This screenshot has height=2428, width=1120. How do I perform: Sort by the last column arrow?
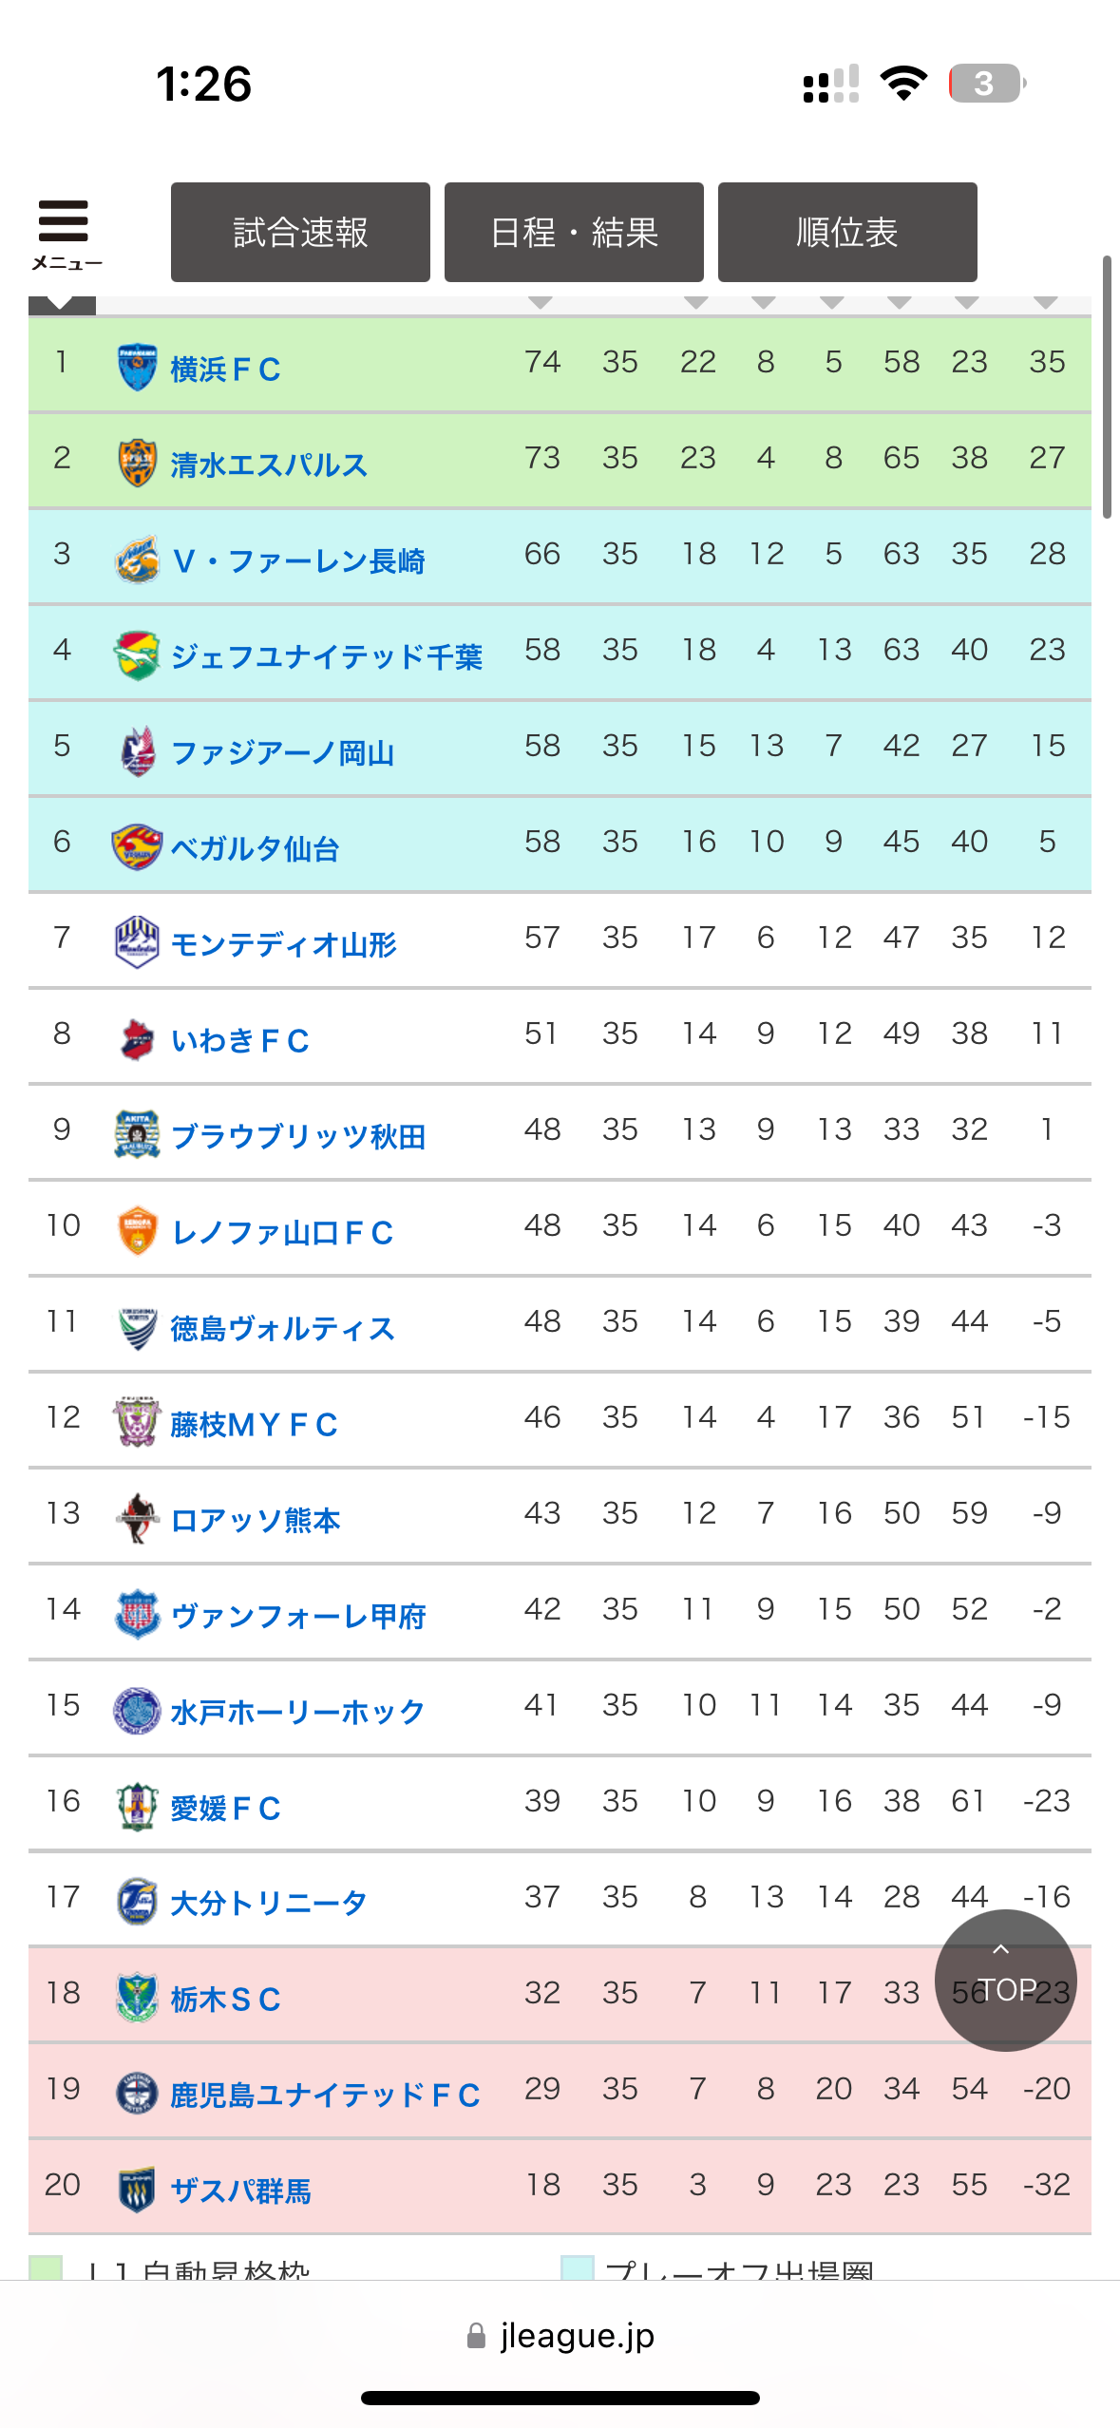pyautogui.click(x=1046, y=303)
